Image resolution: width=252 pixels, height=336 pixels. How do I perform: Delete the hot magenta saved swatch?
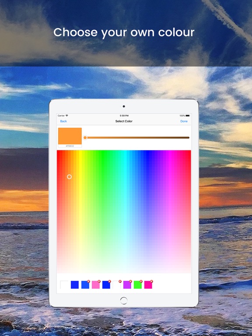(151, 281)
